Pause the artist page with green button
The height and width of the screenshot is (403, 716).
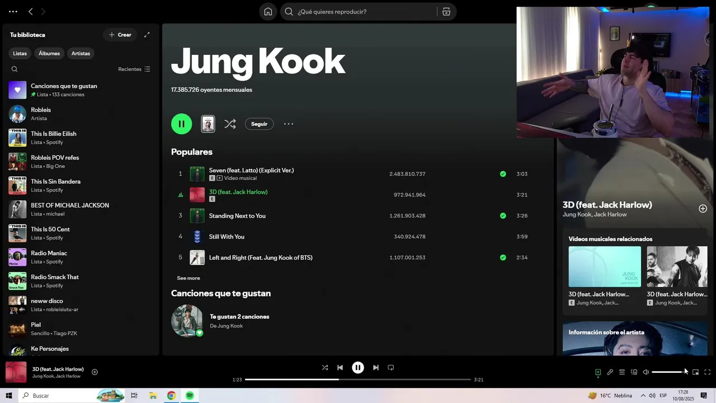point(181,124)
